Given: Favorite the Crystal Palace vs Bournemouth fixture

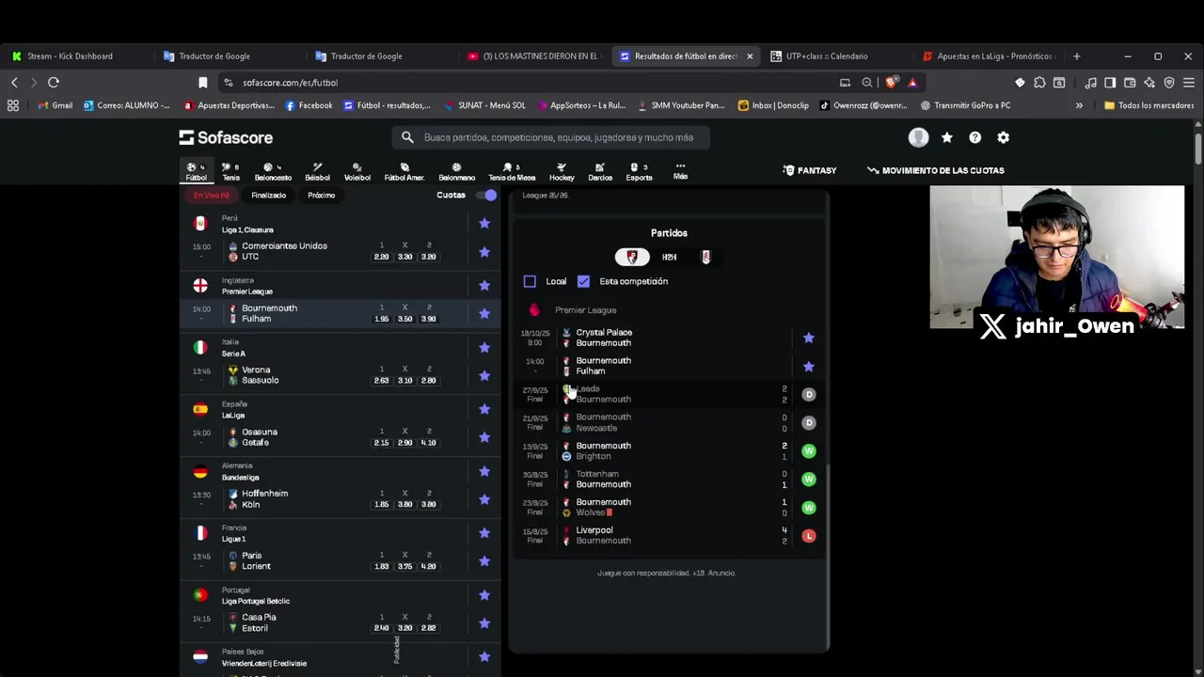Looking at the screenshot, I should [x=808, y=338].
